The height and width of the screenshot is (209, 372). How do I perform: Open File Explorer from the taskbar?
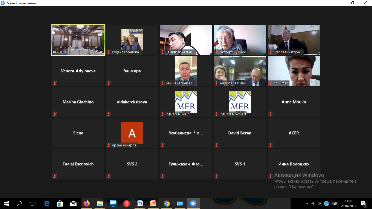click(x=100, y=203)
